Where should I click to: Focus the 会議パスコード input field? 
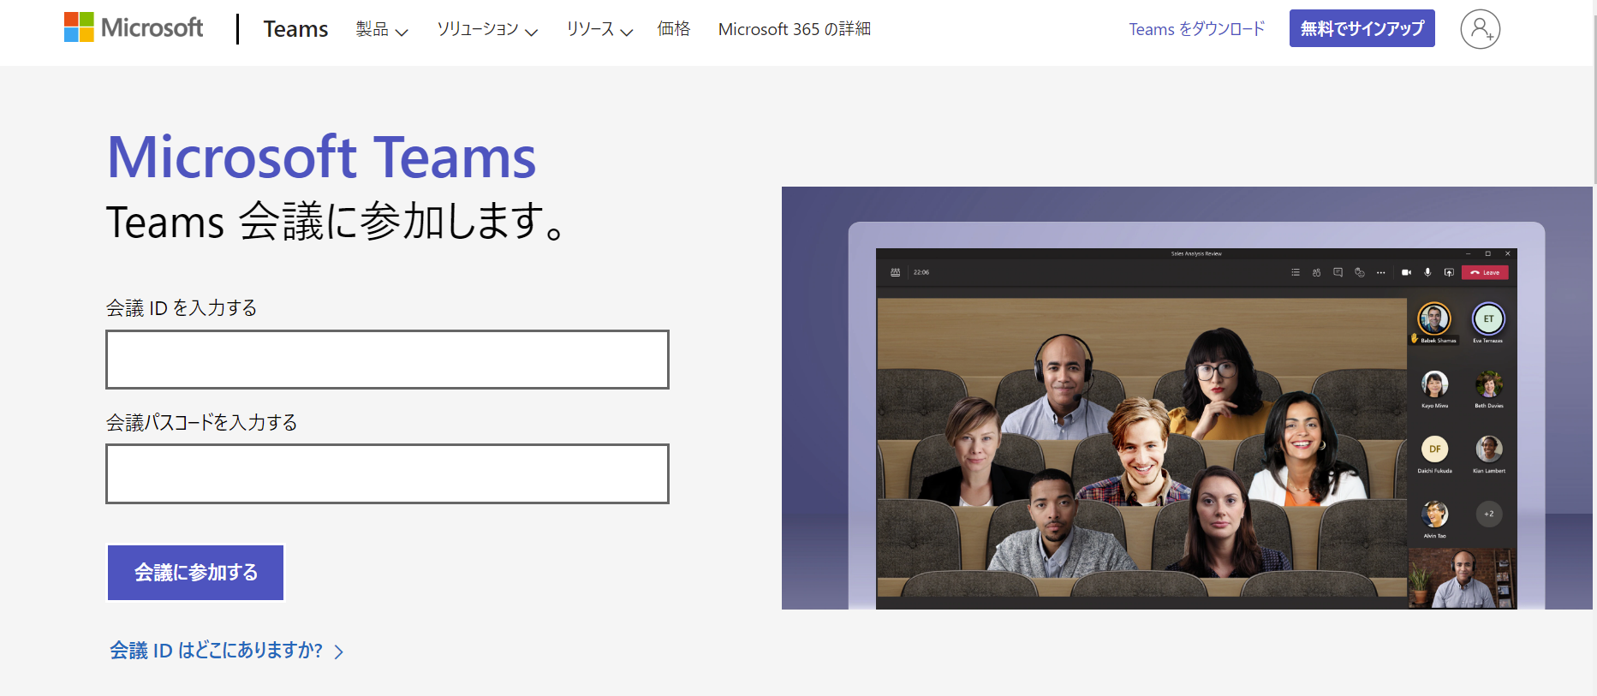pyautogui.click(x=387, y=473)
